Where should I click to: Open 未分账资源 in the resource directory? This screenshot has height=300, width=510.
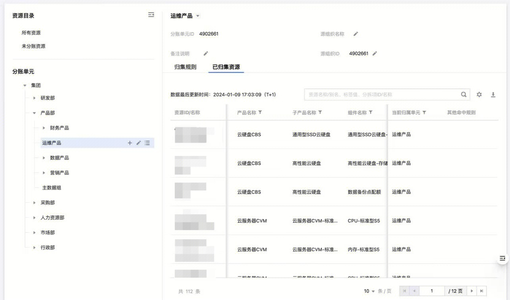click(33, 46)
